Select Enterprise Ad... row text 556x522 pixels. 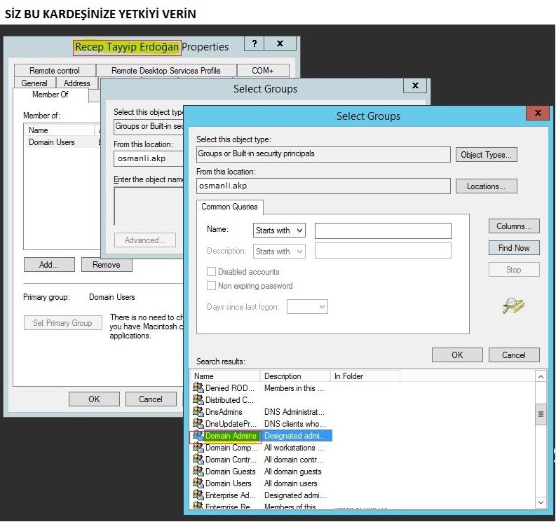tap(231, 495)
